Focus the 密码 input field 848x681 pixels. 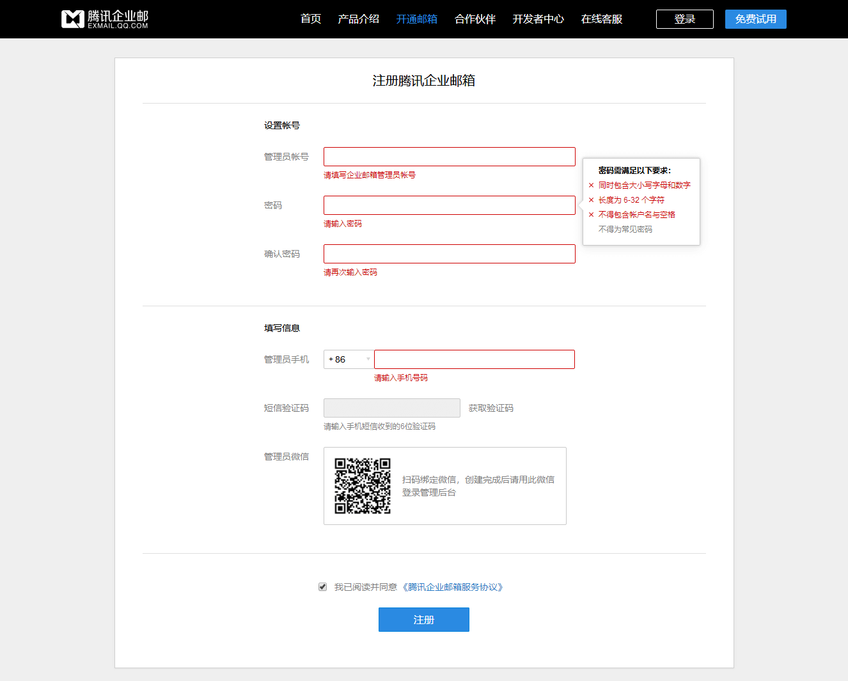(x=450, y=205)
